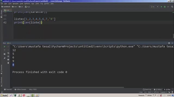Screen dimensions: 174x97
Task: Open Run panel settings gear
Action: pos(169,43)
